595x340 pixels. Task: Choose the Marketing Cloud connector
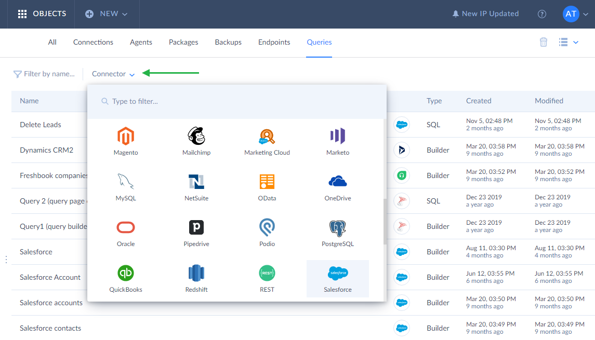[267, 141]
